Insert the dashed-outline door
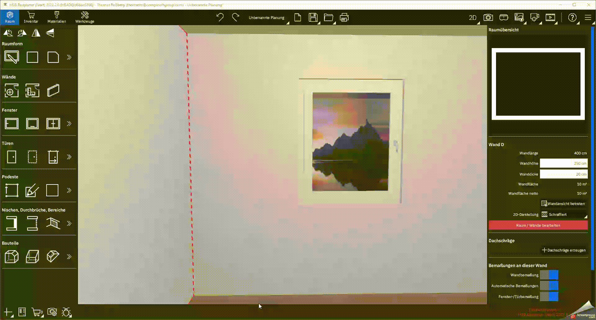The image size is (596, 320). (32, 157)
